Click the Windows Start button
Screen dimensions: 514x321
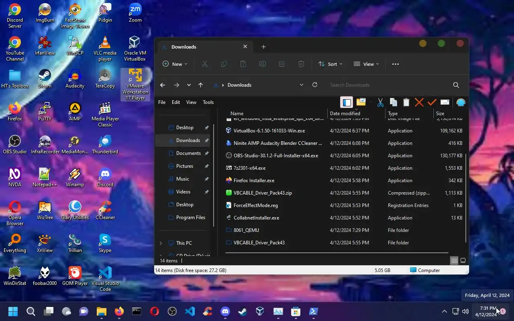(13, 311)
